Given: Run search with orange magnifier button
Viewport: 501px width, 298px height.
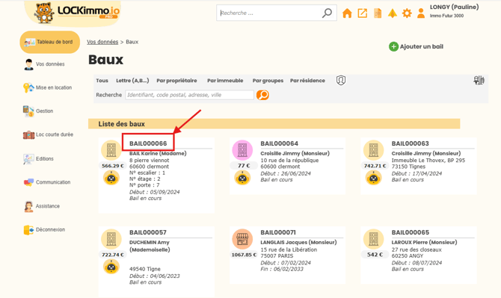Looking at the screenshot, I should pos(262,95).
